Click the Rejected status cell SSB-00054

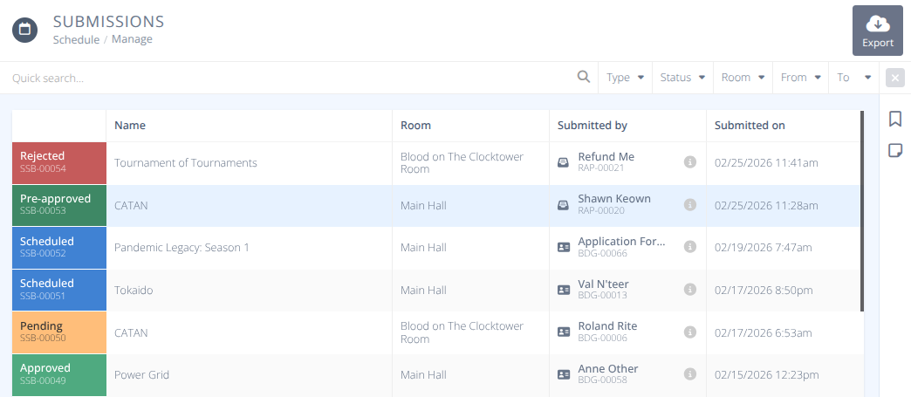(x=58, y=162)
